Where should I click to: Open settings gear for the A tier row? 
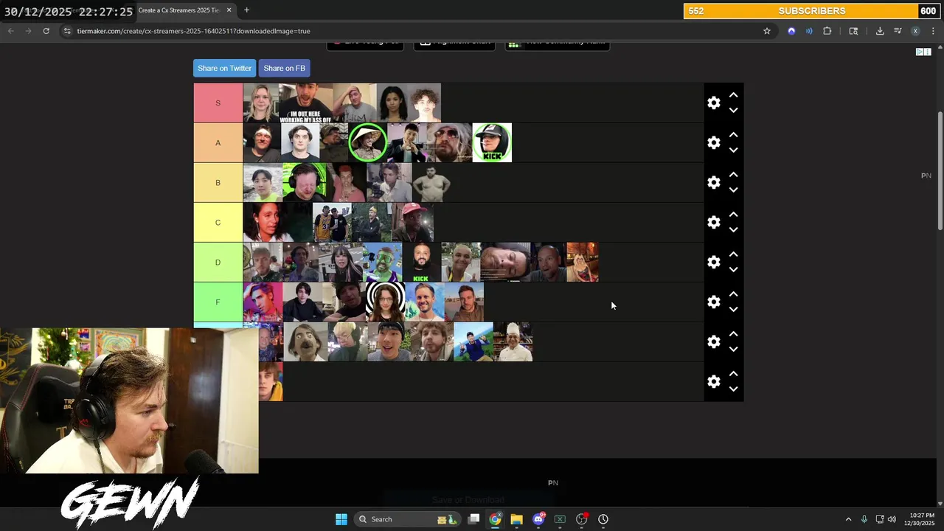[x=713, y=143]
